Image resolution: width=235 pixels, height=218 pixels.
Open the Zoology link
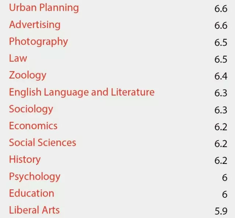click(28, 75)
